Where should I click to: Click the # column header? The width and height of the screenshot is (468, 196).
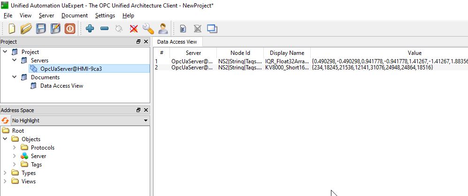tap(161, 53)
